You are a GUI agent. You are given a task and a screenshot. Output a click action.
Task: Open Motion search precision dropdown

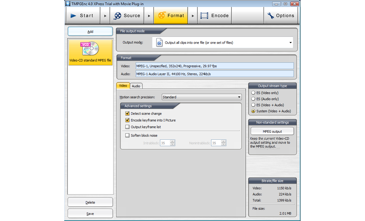202,97
